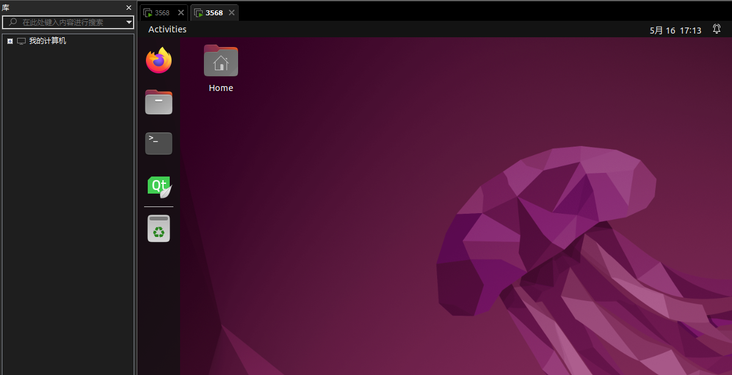Open the Activities overview
The height and width of the screenshot is (375, 732).
(x=167, y=29)
